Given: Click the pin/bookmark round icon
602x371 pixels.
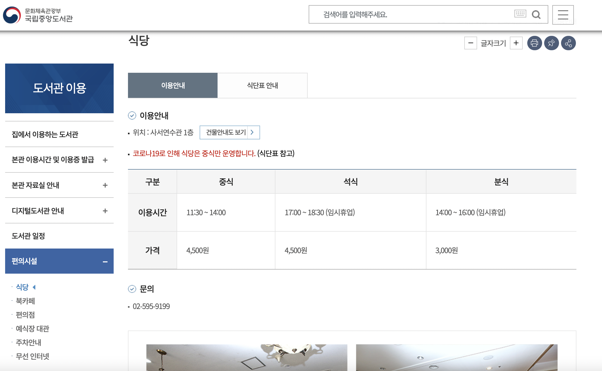Looking at the screenshot, I should click(551, 43).
